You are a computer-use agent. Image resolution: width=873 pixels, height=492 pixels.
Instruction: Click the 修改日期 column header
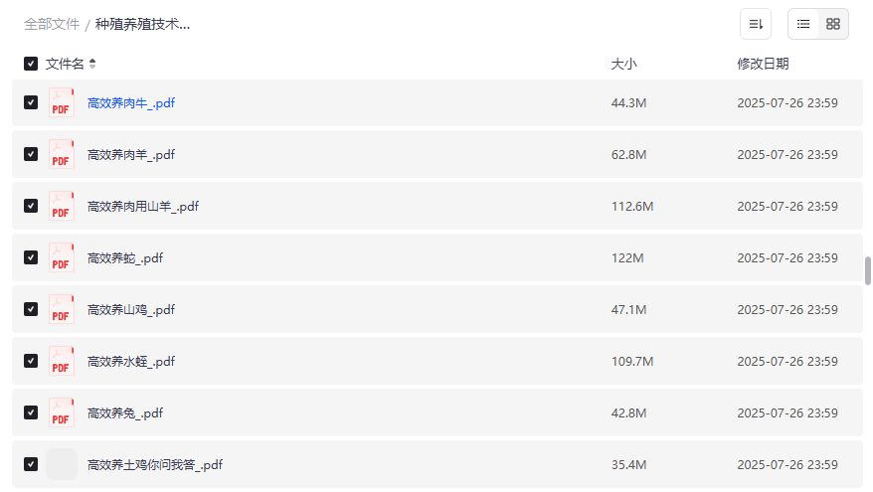pyautogui.click(x=763, y=64)
